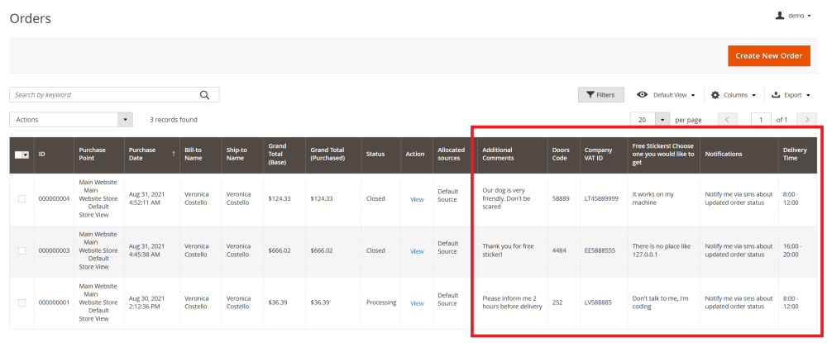Click Company VAT ID column header
This screenshot has width=827, height=343.
(x=604, y=155)
